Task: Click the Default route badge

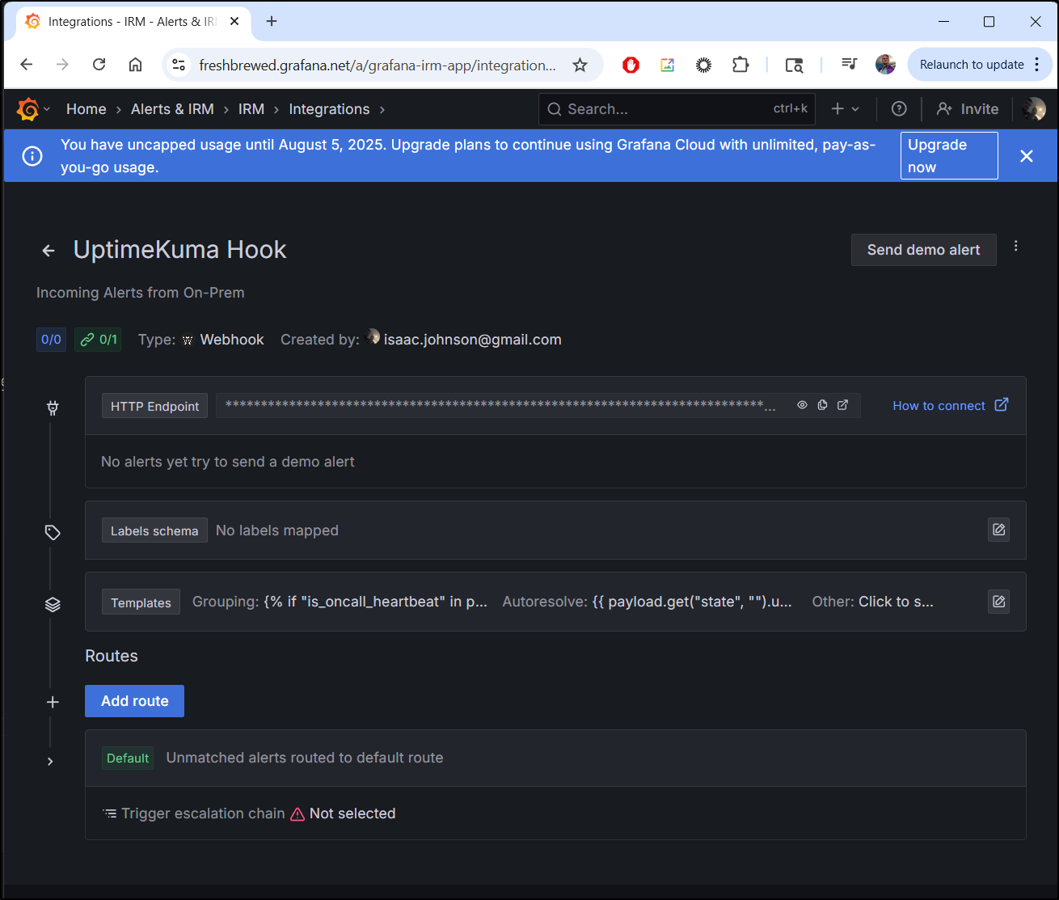Action: 128,758
